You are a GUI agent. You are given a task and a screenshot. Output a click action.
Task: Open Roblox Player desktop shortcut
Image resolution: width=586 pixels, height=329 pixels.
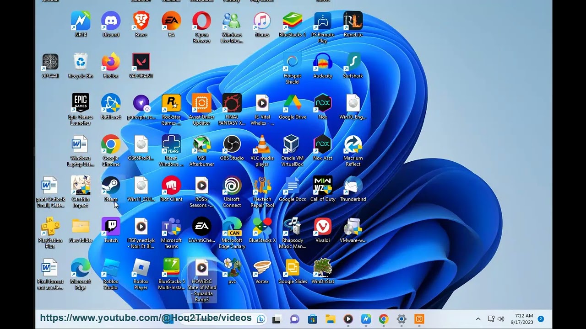pyautogui.click(x=141, y=274)
